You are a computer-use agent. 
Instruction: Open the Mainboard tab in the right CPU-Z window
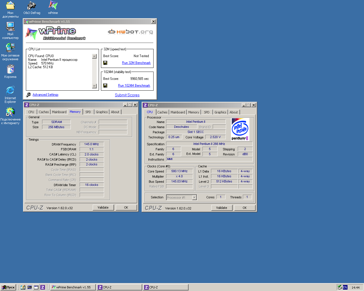point(178,112)
